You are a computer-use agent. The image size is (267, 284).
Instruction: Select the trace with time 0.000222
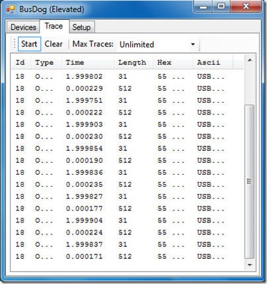128,113
